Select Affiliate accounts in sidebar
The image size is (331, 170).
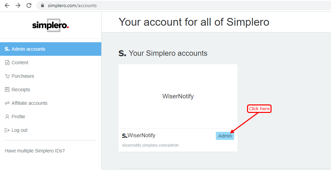(x=30, y=103)
